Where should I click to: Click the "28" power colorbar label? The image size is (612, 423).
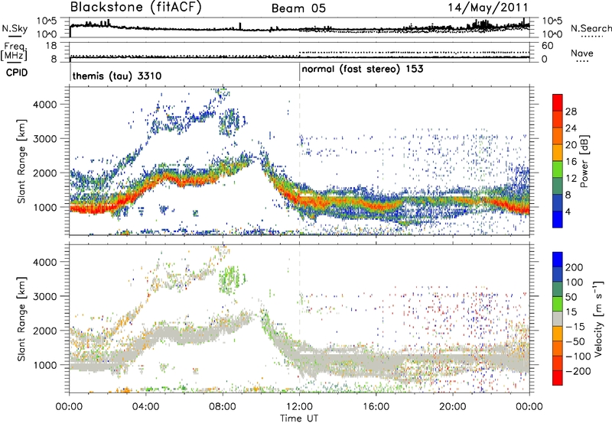(x=571, y=111)
